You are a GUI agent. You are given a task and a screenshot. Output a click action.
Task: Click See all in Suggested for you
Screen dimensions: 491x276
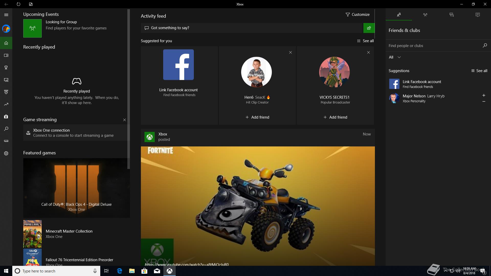click(365, 41)
